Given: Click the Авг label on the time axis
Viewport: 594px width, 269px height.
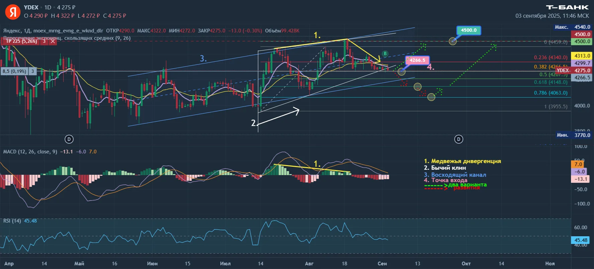Looking at the screenshot, I should 309,264.
